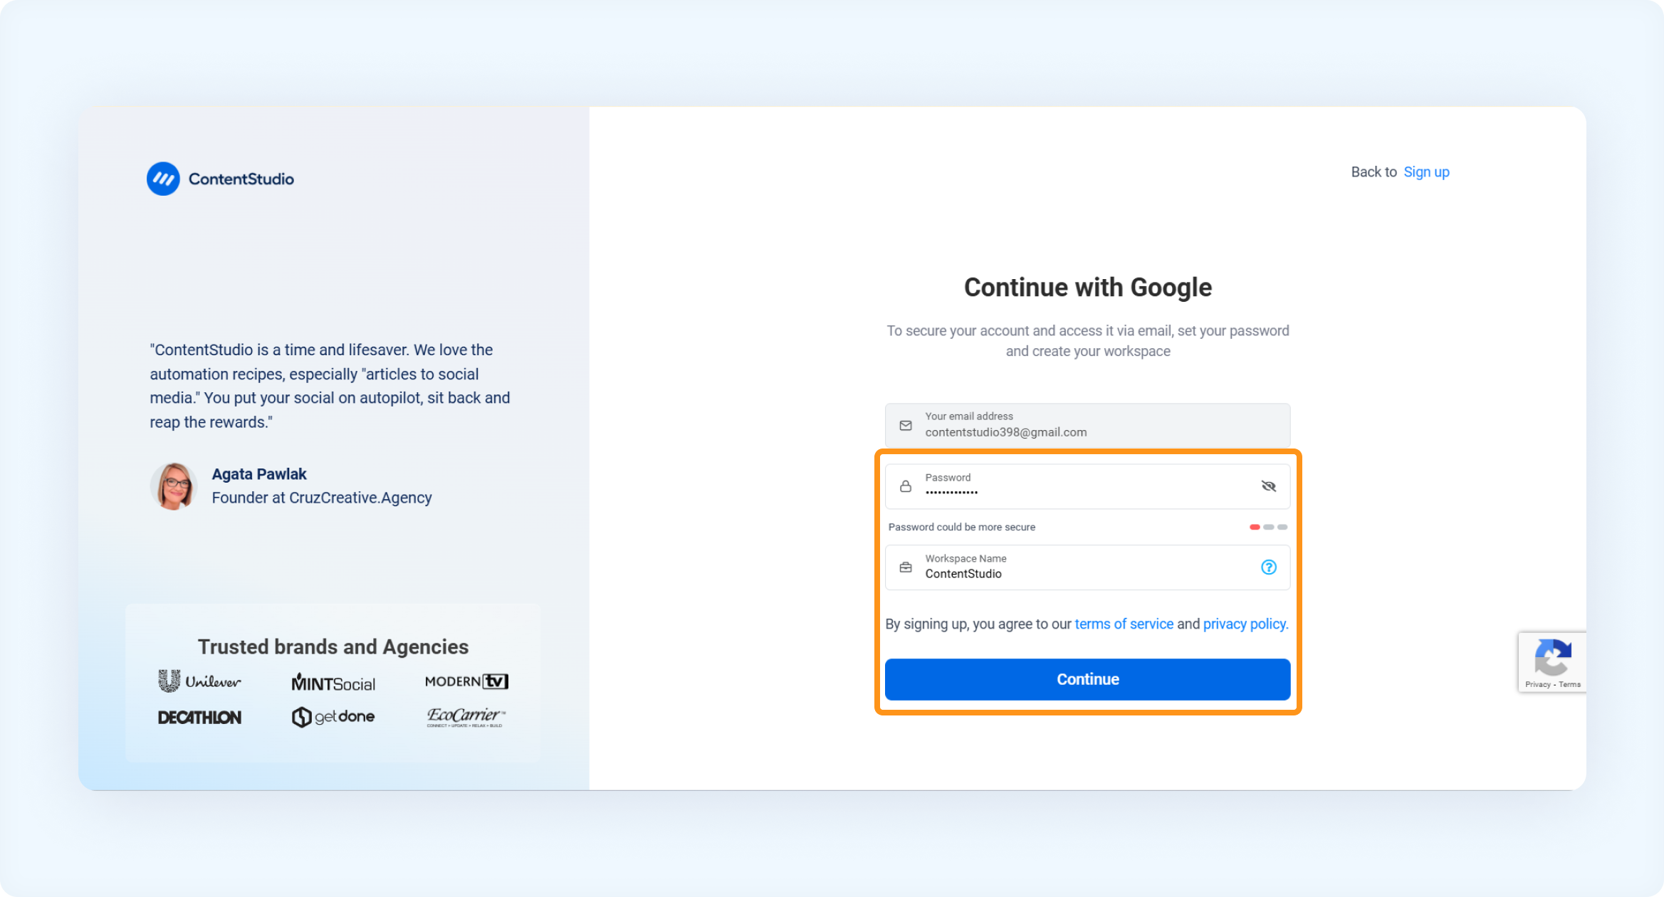Screen dimensions: 1664x897
Task: Click the briefcase icon in Workspace Name field
Action: coord(905,567)
